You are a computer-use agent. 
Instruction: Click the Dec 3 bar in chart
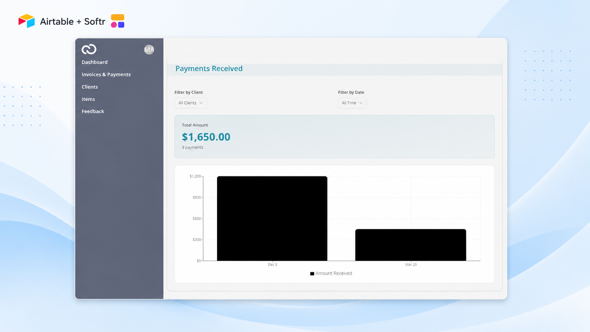pyautogui.click(x=272, y=218)
